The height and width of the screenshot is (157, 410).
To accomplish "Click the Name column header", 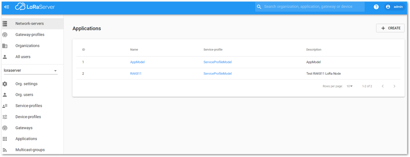I will pyautogui.click(x=134, y=50).
